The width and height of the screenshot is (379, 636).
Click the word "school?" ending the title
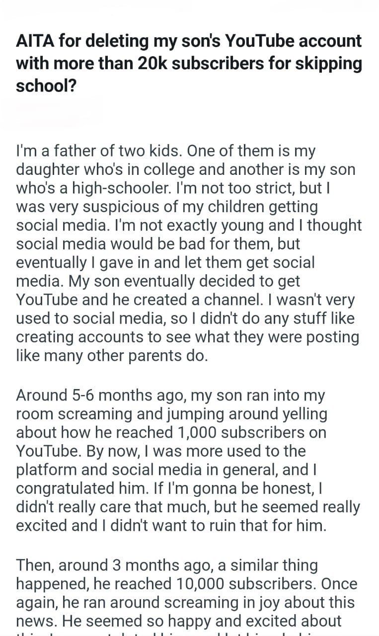(47, 85)
